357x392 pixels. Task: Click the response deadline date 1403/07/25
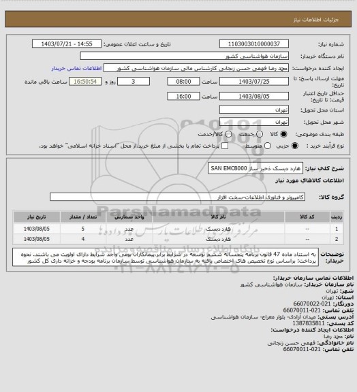pos(254,82)
